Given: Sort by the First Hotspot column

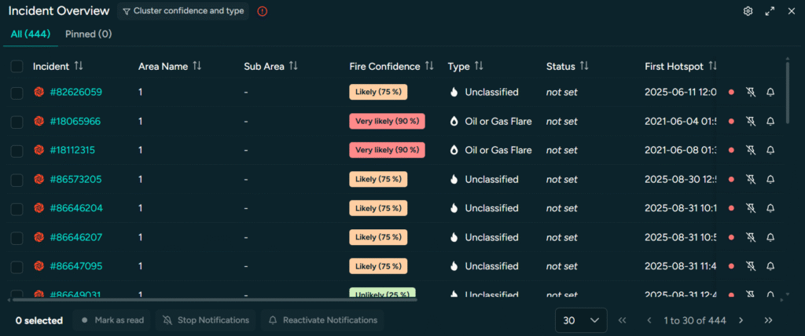Looking at the screenshot, I should click(x=712, y=67).
